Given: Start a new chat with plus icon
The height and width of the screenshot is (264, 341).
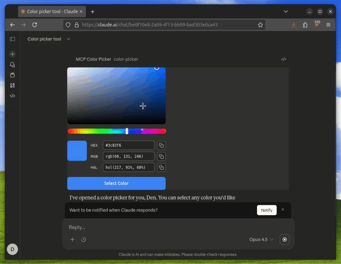Looking at the screenshot, I should pos(12,54).
